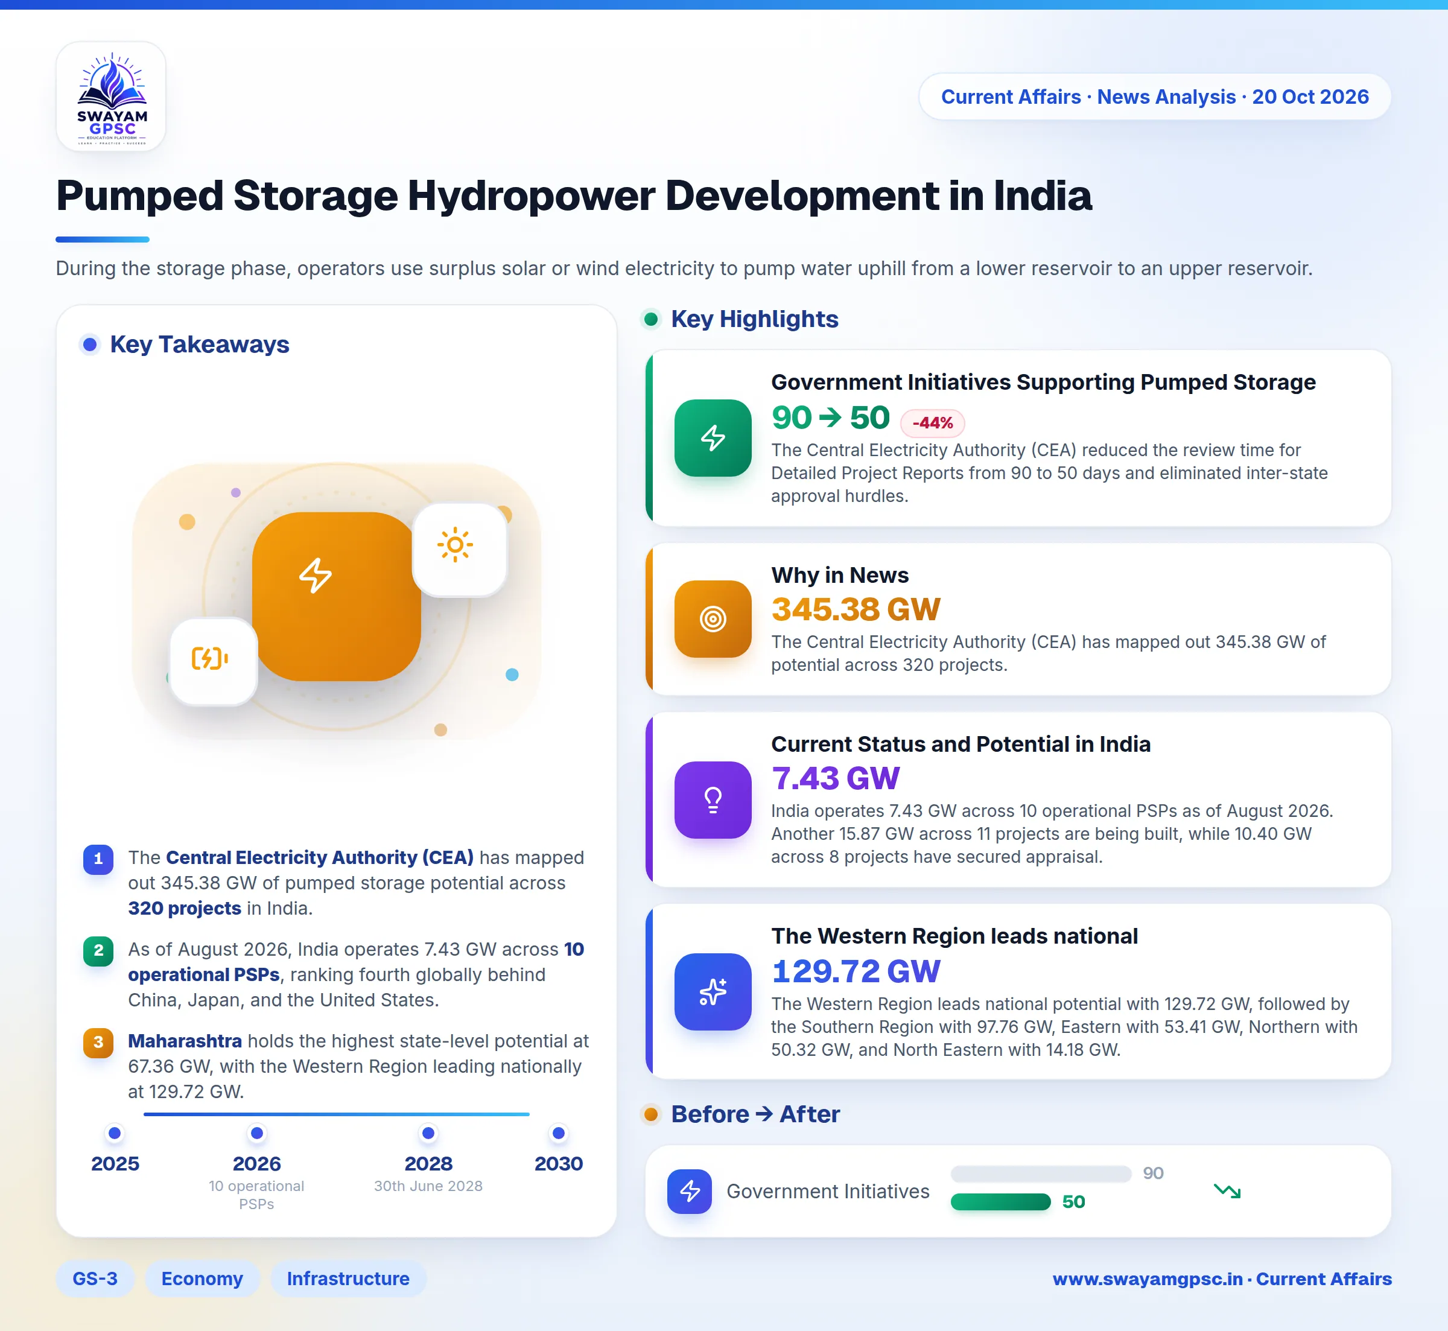Click the green bullet beside Key Highlights
The image size is (1448, 1331).
[651, 319]
